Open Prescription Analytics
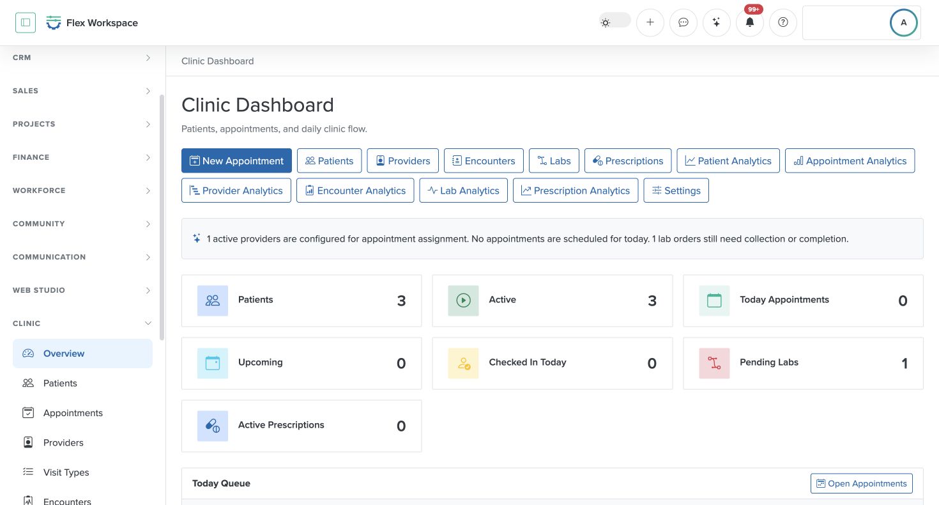This screenshot has height=505, width=939. 576,190
